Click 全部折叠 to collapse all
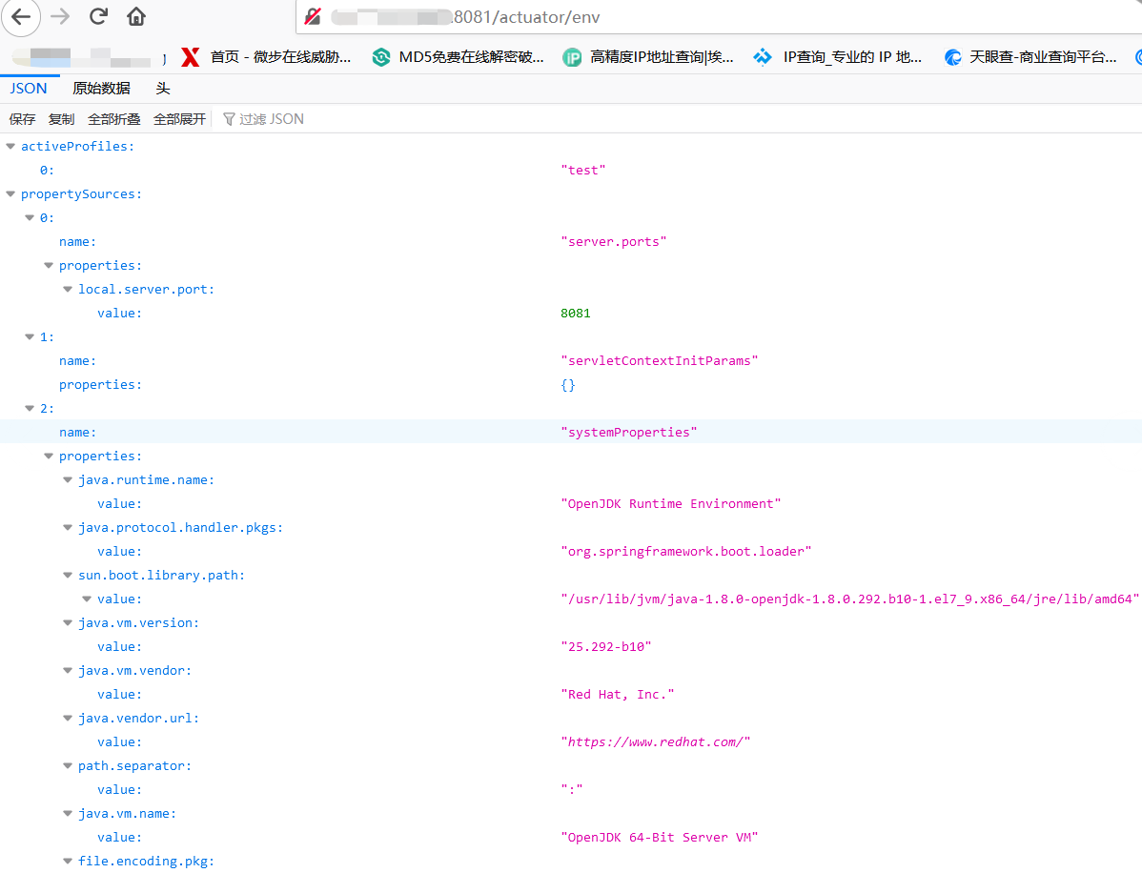This screenshot has height=873, width=1142. (113, 119)
